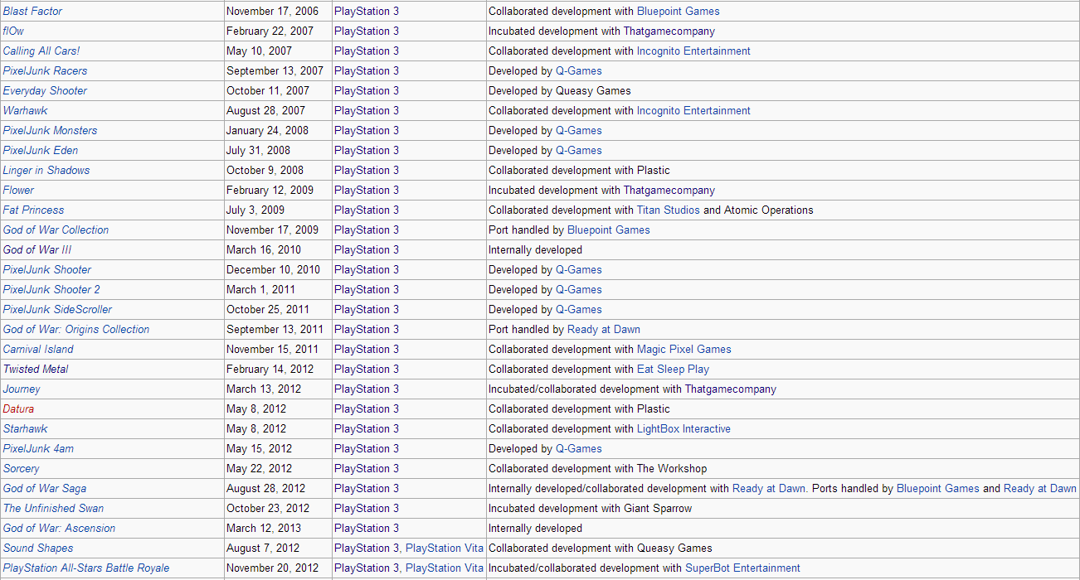
Task: Select the date February 22, 2007
Action: 269,31
